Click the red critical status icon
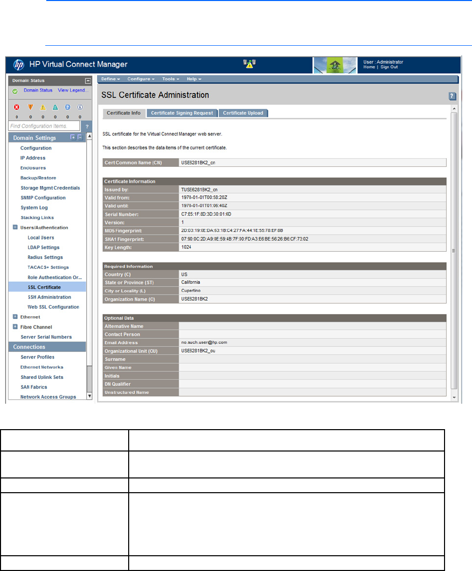The image size is (472, 571). (17, 107)
